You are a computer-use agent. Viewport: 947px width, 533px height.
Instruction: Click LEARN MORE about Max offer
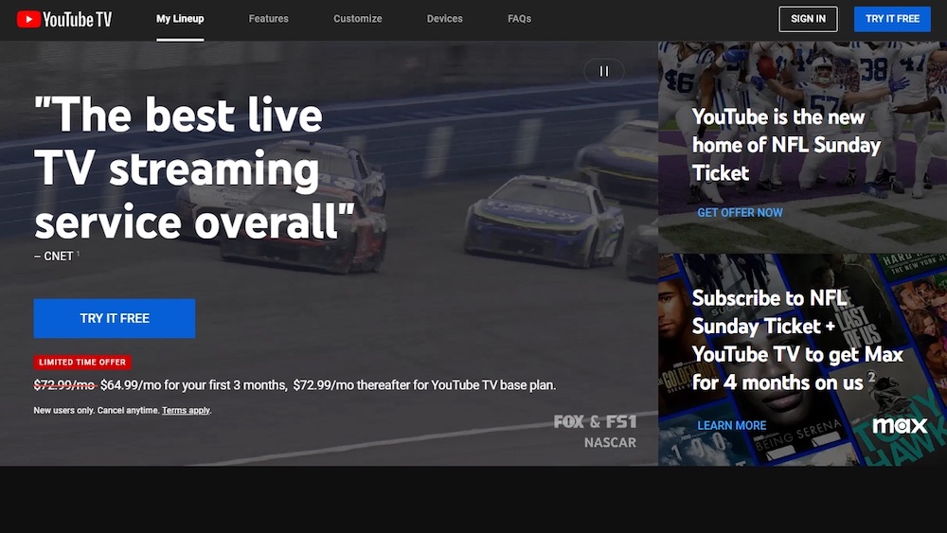coord(731,426)
